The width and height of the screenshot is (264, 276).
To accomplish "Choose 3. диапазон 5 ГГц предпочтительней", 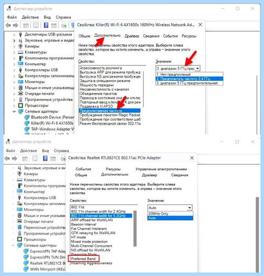I will (x=189, y=83).
